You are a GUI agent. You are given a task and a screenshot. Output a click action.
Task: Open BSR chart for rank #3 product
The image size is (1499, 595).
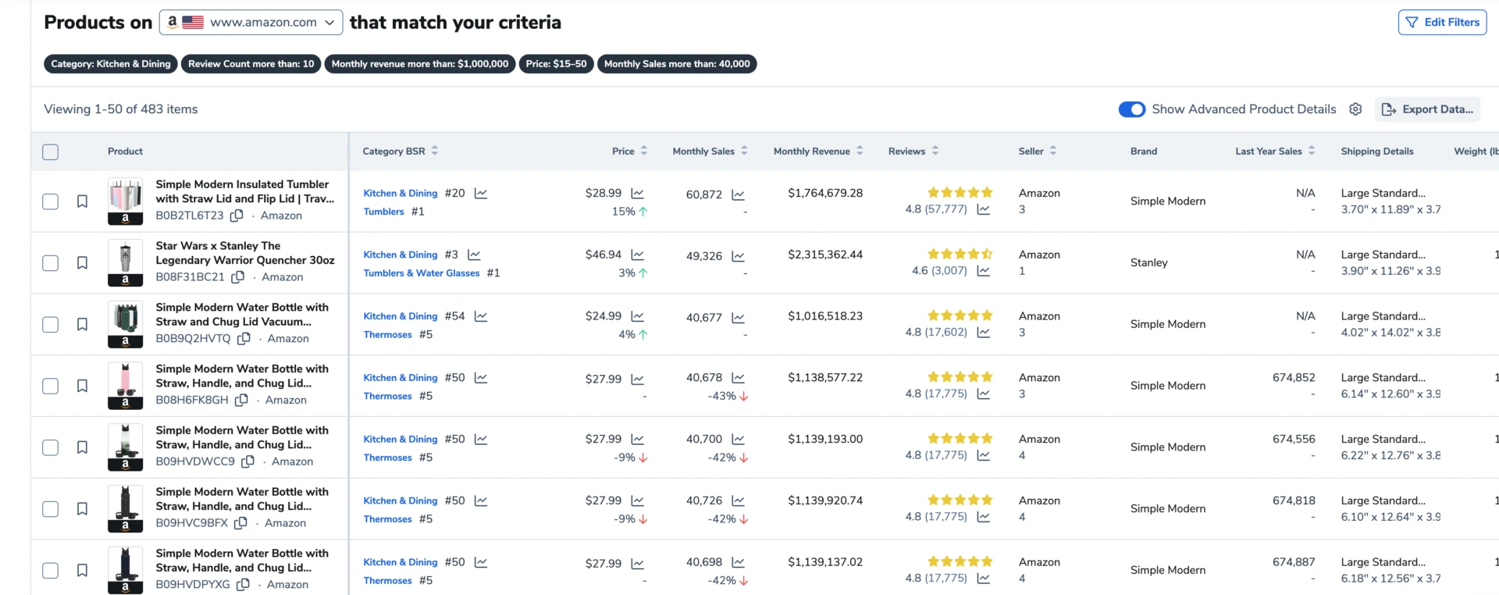coord(474,255)
